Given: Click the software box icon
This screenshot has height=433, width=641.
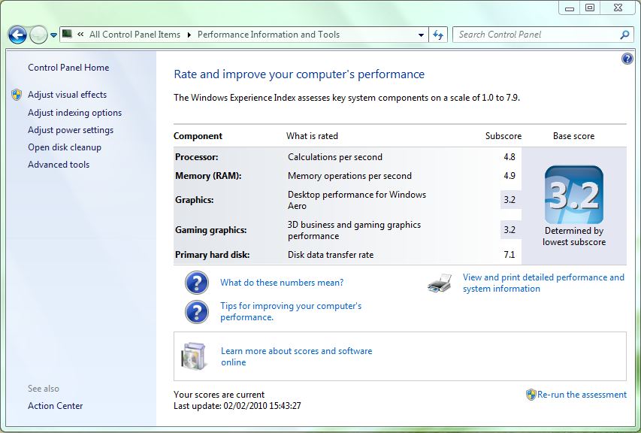Looking at the screenshot, I should [193, 356].
